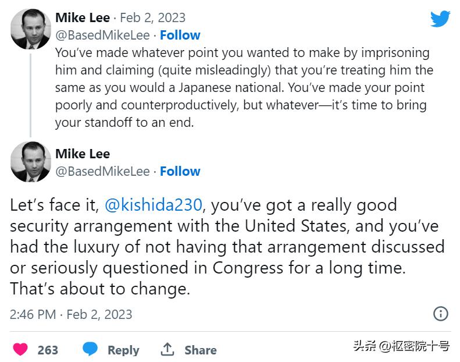Image resolution: width=460 pixels, height=362 pixels.
Task: Open Mike Lee's avatar in the top tweet
Action: [31, 29]
